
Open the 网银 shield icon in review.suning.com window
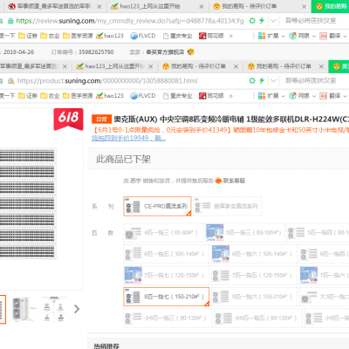[292, 36]
